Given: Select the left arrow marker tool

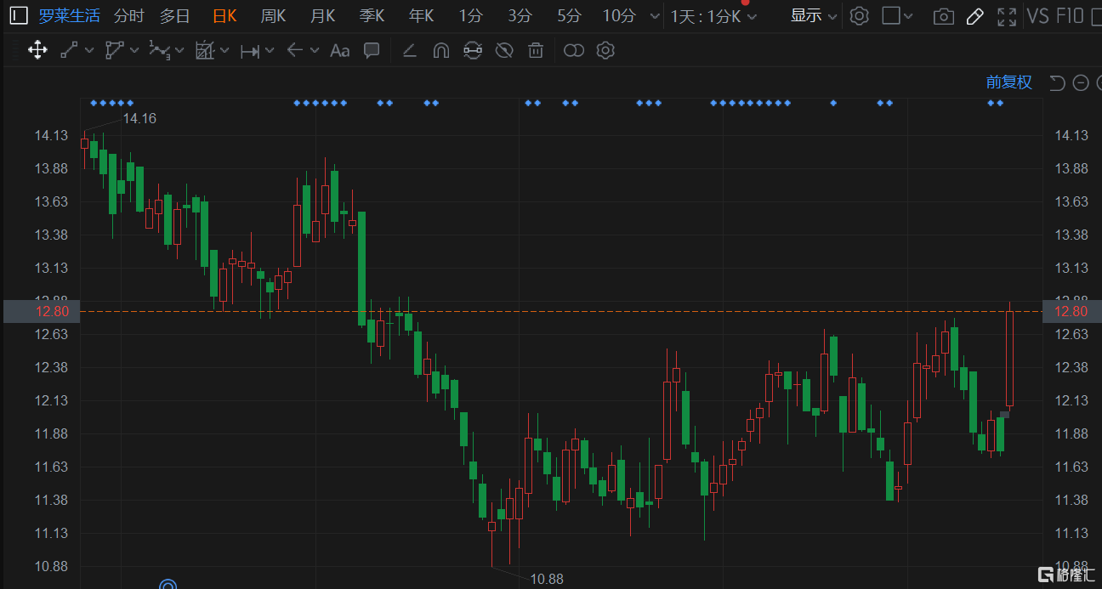Looking at the screenshot, I should point(295,50).
